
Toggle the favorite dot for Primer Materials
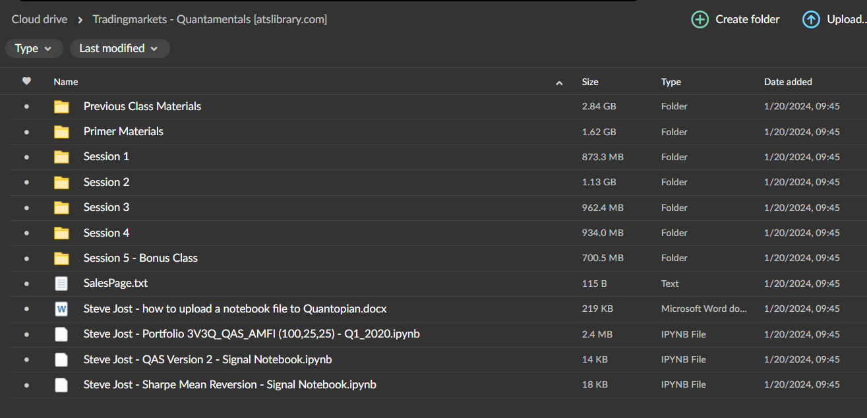[26, 132]
